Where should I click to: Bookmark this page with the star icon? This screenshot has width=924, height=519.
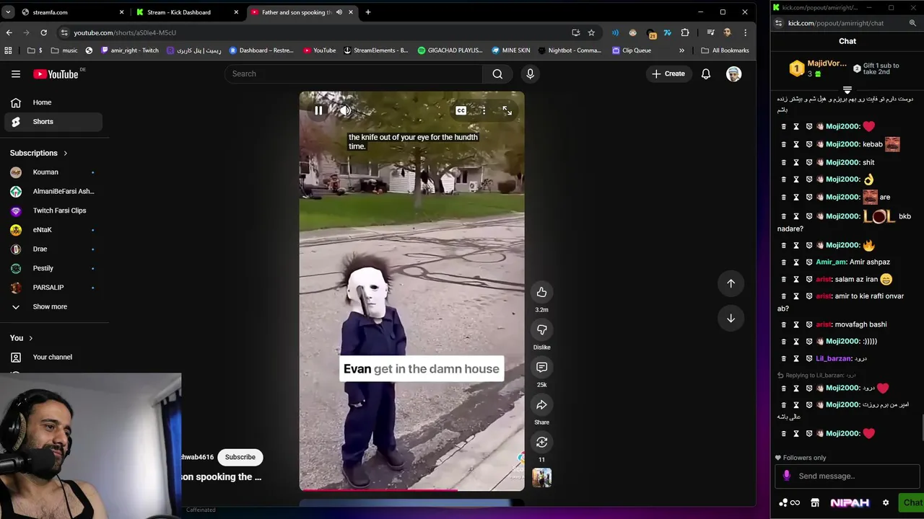point(591,32)
